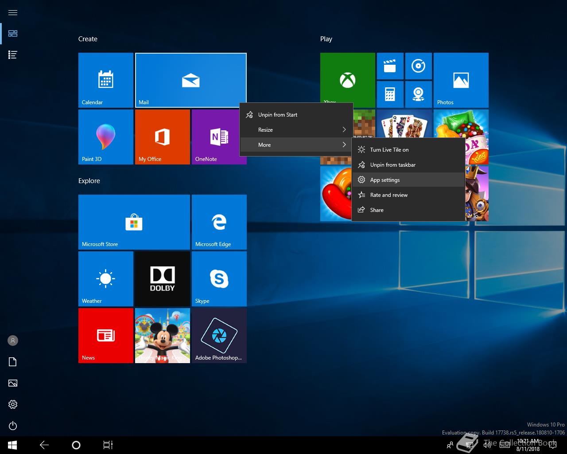Open the user account icon
This screenshot has height=454, width=567.
coord(13,340)
